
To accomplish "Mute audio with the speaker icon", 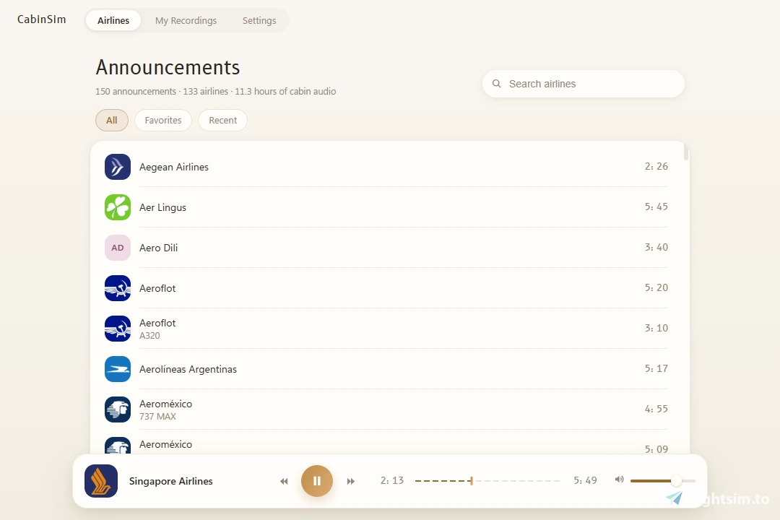I will click(619, 480).
